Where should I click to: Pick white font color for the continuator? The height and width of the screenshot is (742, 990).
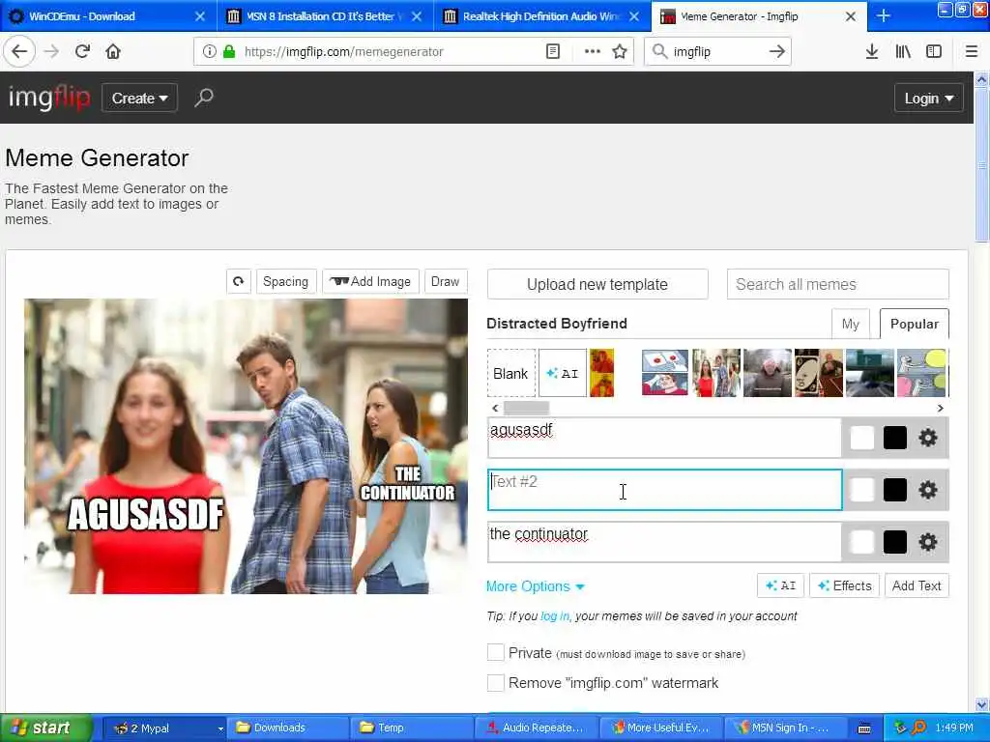click(861, 541)
